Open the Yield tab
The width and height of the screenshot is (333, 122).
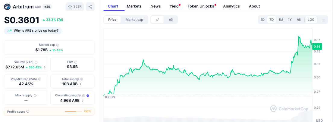[x=174, y=6]
